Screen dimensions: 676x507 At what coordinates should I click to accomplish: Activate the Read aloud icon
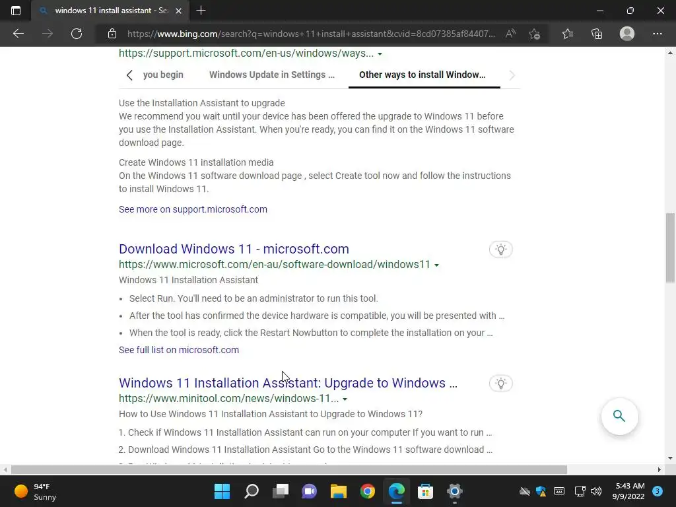[510, 34]
